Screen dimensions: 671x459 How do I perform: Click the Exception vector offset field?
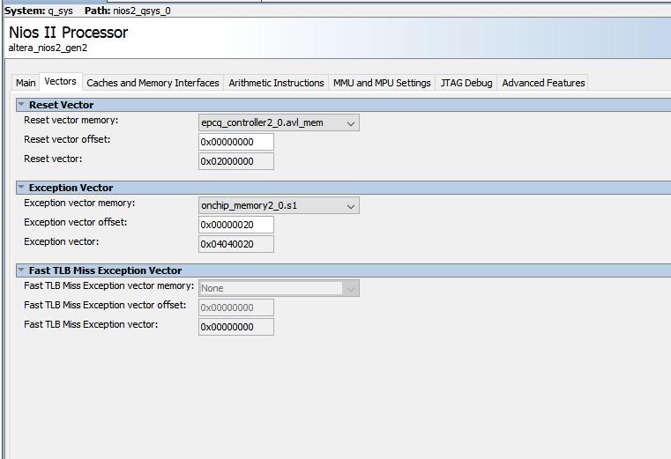coord(236,225)
